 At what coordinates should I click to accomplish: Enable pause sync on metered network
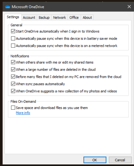pos(13,46)
